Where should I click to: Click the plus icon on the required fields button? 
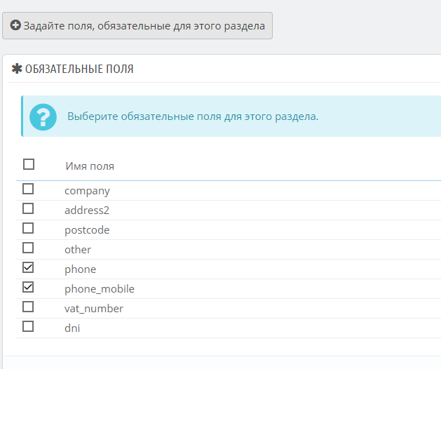15,26
